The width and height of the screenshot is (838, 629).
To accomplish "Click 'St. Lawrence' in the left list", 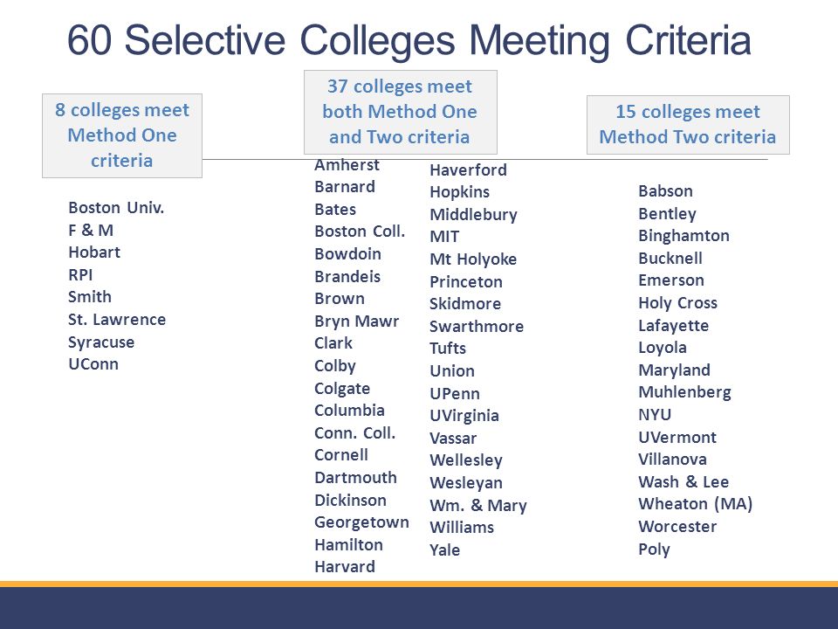I will [117, 320].
